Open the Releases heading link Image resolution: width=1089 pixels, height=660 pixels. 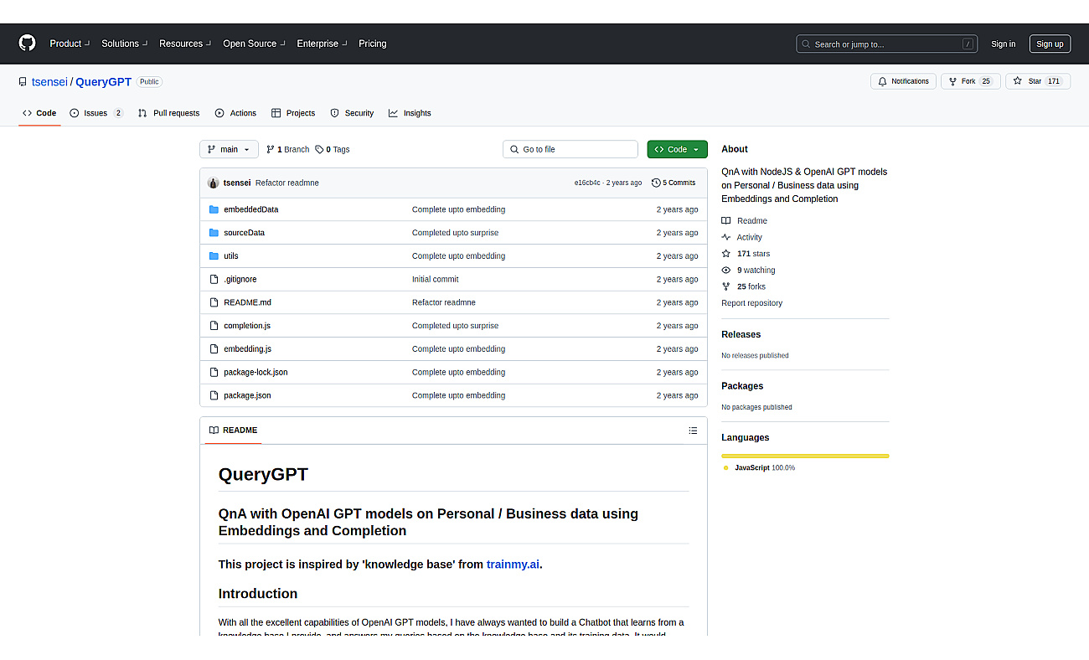click(x=741, y=334)
